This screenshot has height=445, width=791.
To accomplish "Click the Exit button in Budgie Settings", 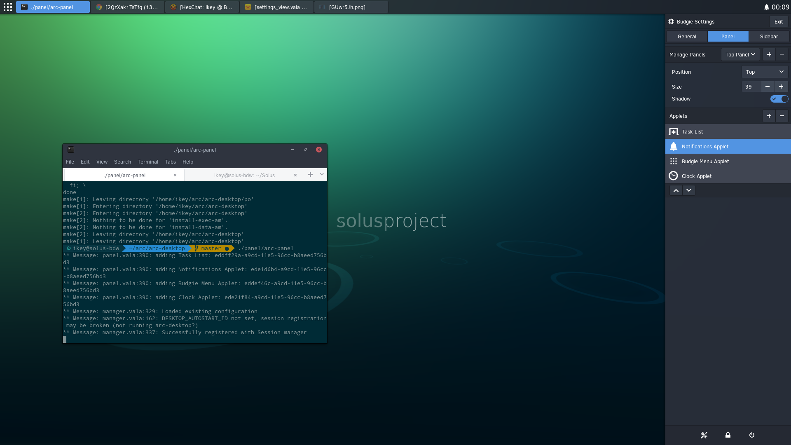I will (779, 22).
